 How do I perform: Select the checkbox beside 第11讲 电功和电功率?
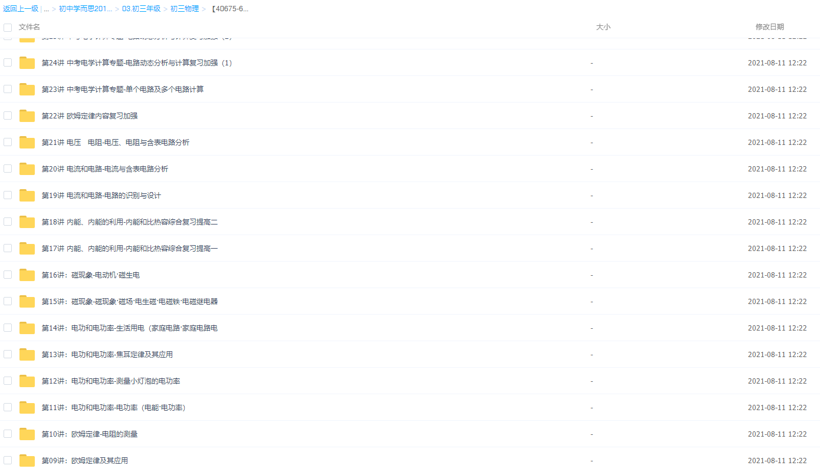(7, 407)
